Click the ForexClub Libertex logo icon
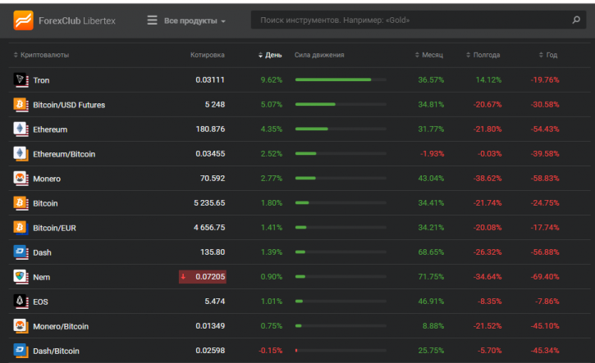This screenshot has width=595, height=363. 23,20
